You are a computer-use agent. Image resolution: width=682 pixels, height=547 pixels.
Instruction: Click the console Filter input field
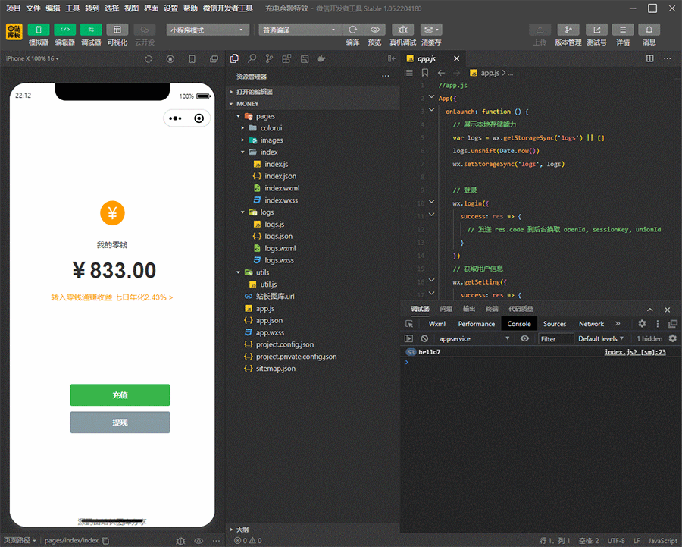[555, 339]
